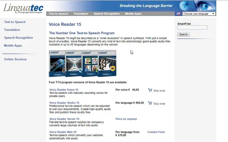Viewport: 228px width, 142px height.
Task: Select Speech Recognition in the left sidebar
Action: pos(19,38)
